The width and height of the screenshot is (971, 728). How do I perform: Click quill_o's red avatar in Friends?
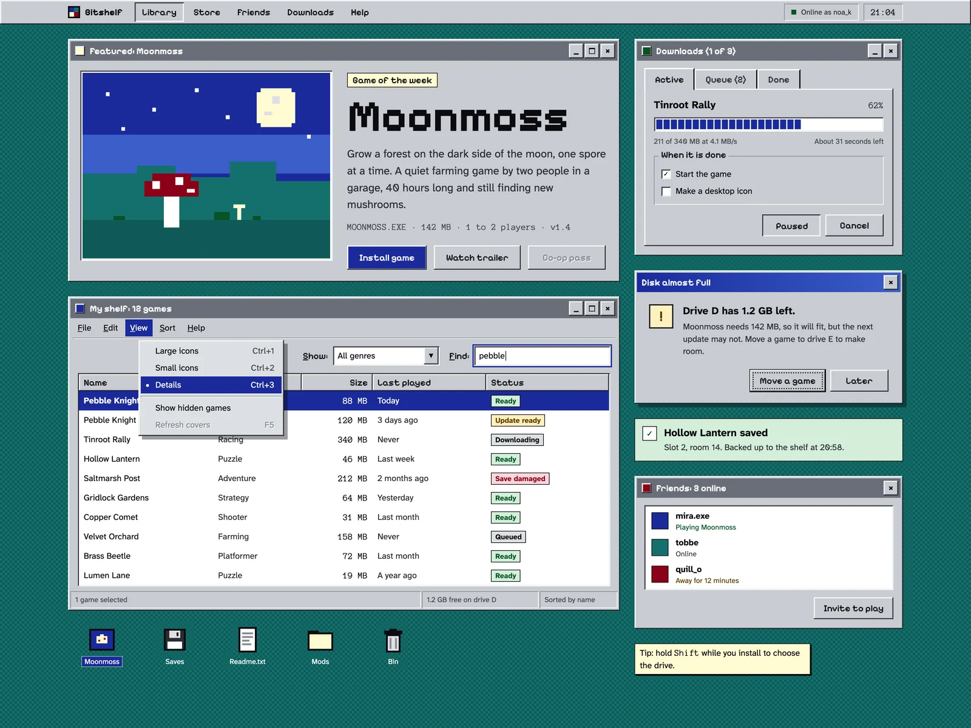(660, 574)
